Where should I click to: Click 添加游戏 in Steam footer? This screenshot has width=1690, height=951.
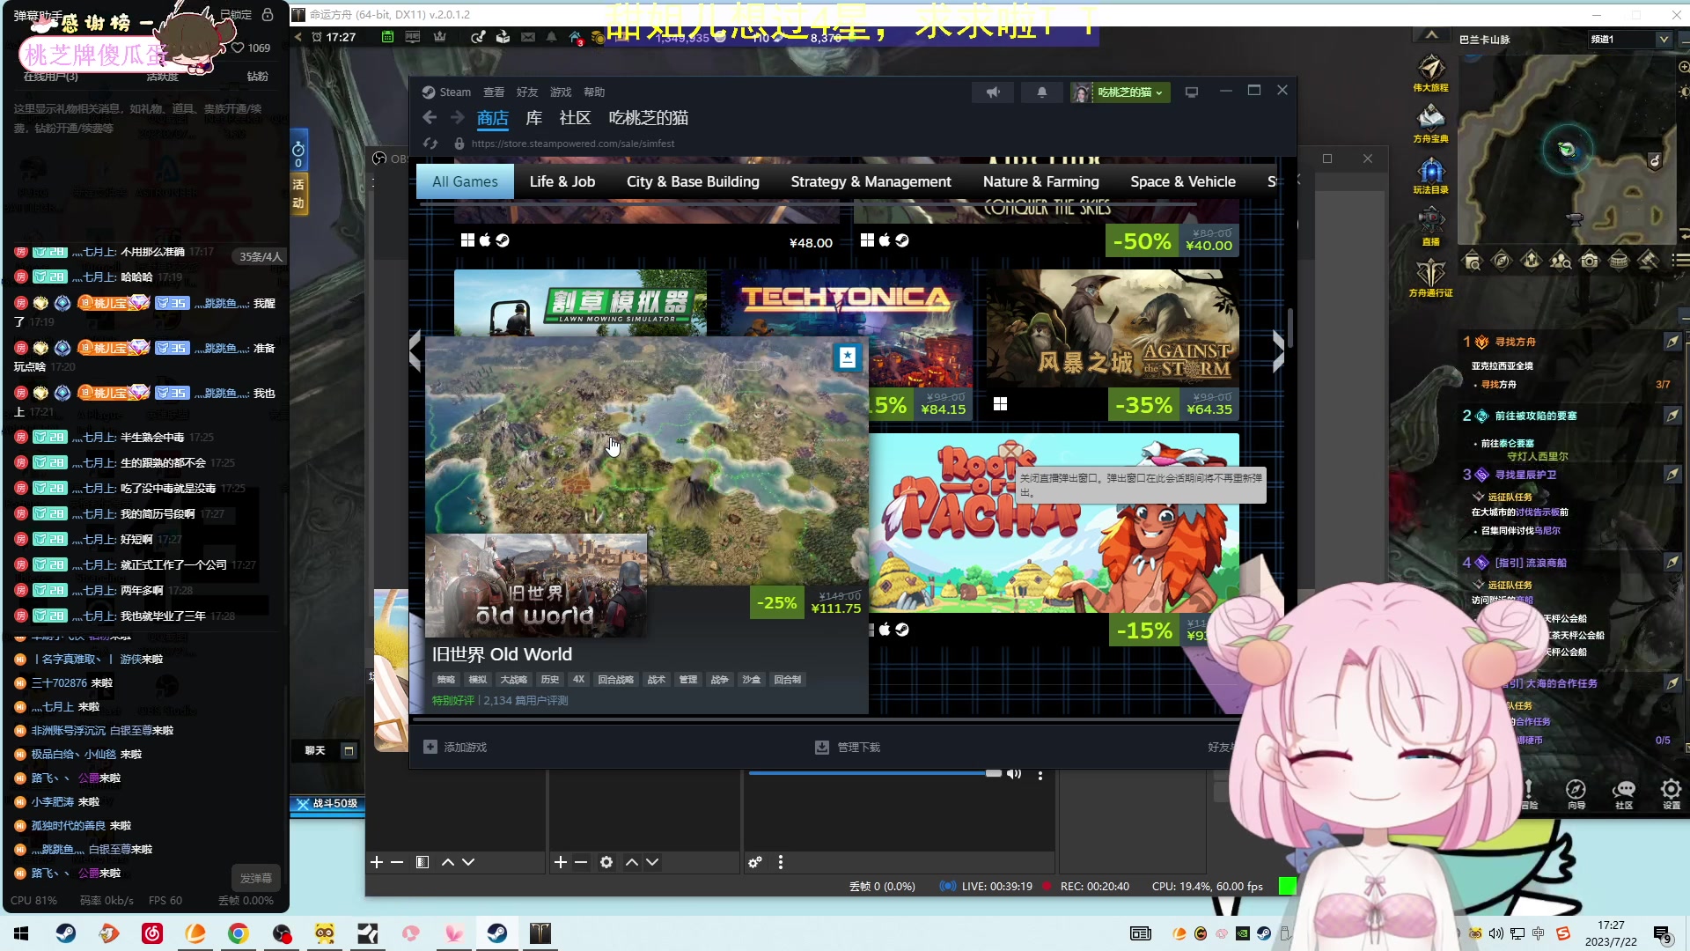coord(456,748)
